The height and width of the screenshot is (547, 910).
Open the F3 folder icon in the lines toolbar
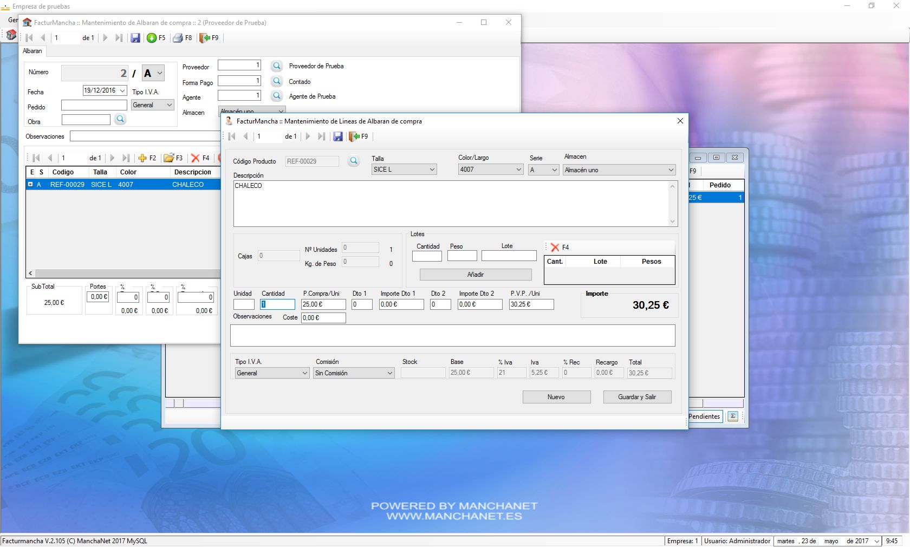[169, 158]
